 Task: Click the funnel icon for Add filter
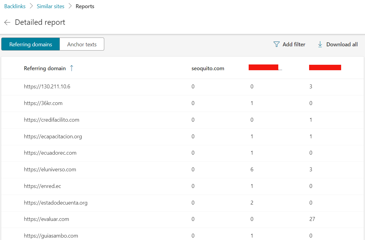point(276,44)
